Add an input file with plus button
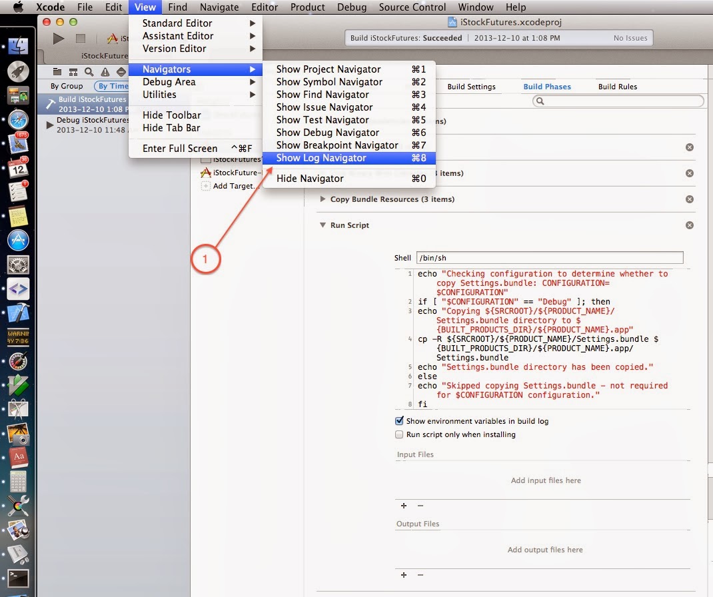713x597 pixels. point(403,506)
